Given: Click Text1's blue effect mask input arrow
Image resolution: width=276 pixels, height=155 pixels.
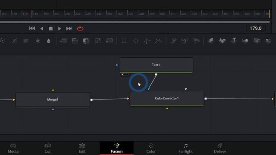Looking at the screenshot, I should click(x=117, y=65).
